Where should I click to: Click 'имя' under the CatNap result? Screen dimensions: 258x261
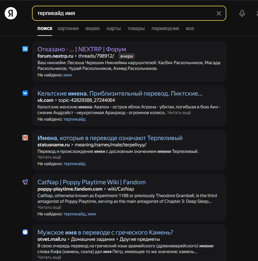pos(92,214)
